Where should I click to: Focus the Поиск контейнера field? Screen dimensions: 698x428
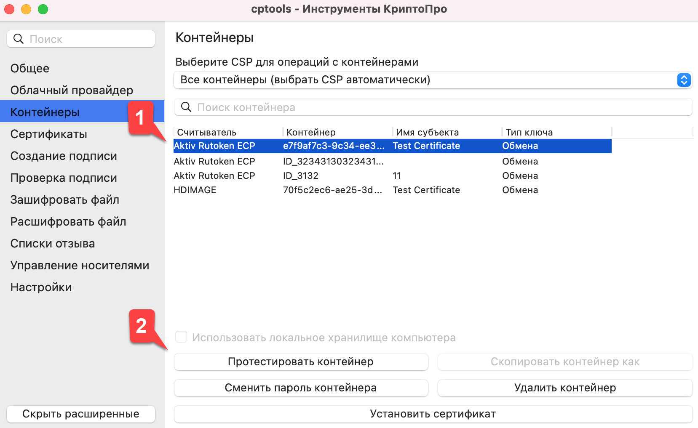click(433, 107)
